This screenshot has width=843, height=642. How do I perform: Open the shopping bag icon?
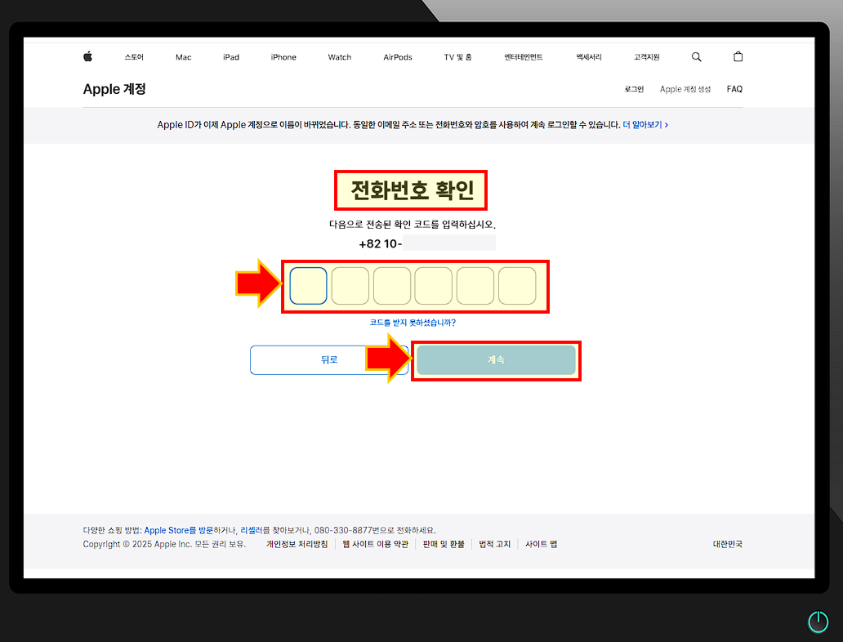click(738, 56)
